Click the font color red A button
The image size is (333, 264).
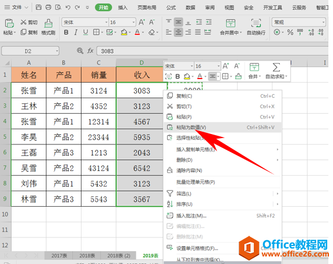point(138,32)
